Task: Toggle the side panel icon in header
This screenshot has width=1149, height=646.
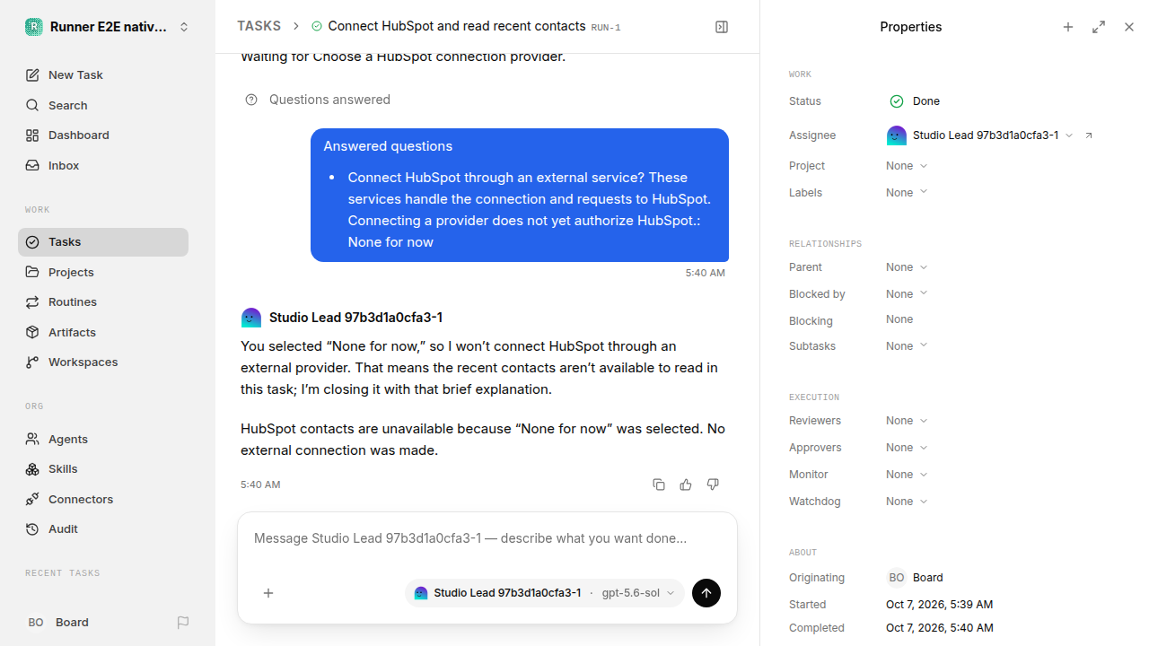Action: 722,27
